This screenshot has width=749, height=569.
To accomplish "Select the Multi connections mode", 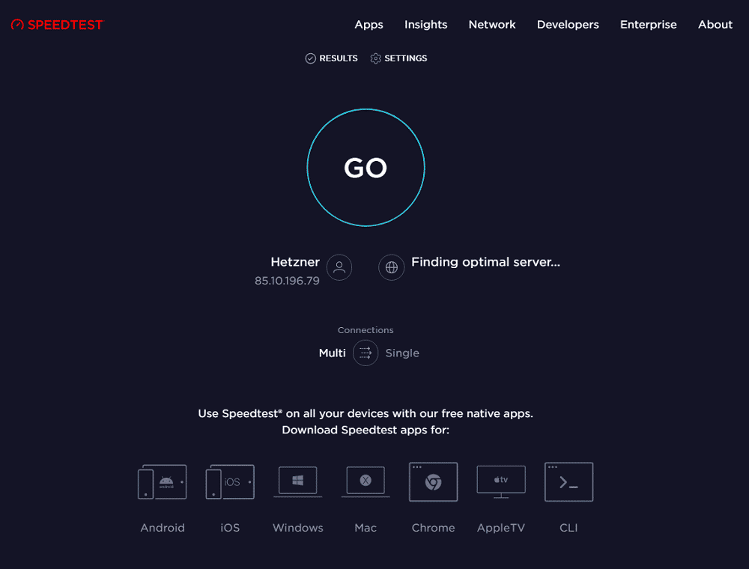I will click(x=332, y=353).
